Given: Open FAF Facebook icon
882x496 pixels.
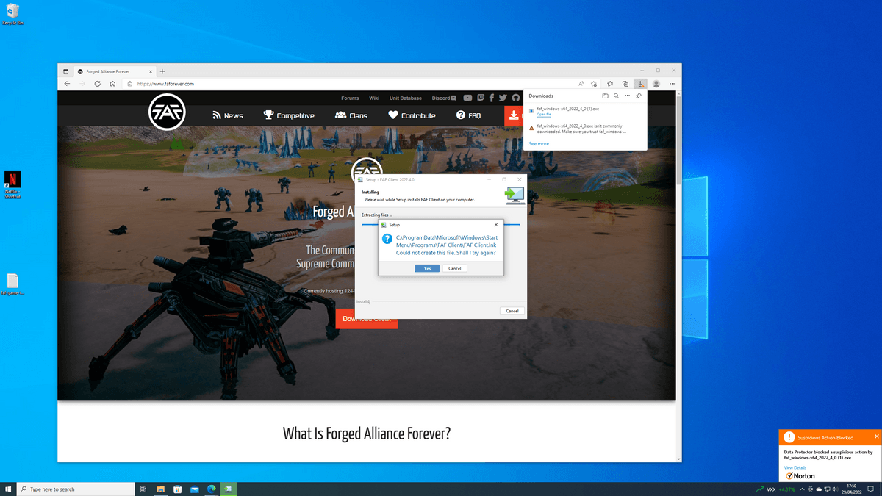Looking at the screenshot, I should [492, 98].
